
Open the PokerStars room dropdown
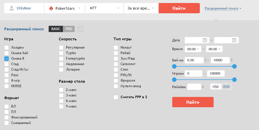tap(65, 8)
